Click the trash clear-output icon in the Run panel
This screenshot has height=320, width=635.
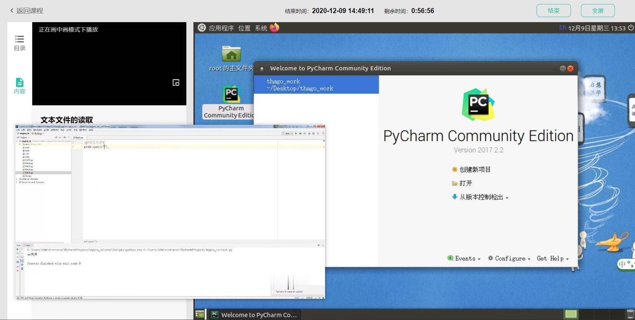(22, 269)
